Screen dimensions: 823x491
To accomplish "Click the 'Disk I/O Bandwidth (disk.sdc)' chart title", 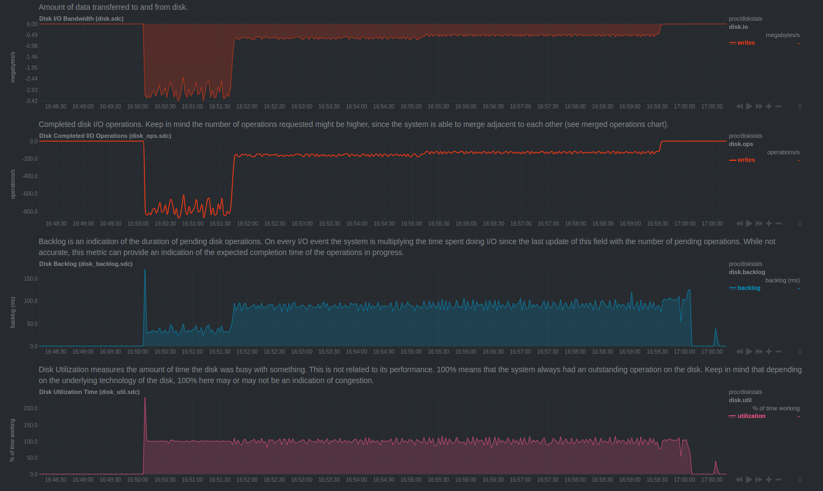I will click(x=81, y=19).
